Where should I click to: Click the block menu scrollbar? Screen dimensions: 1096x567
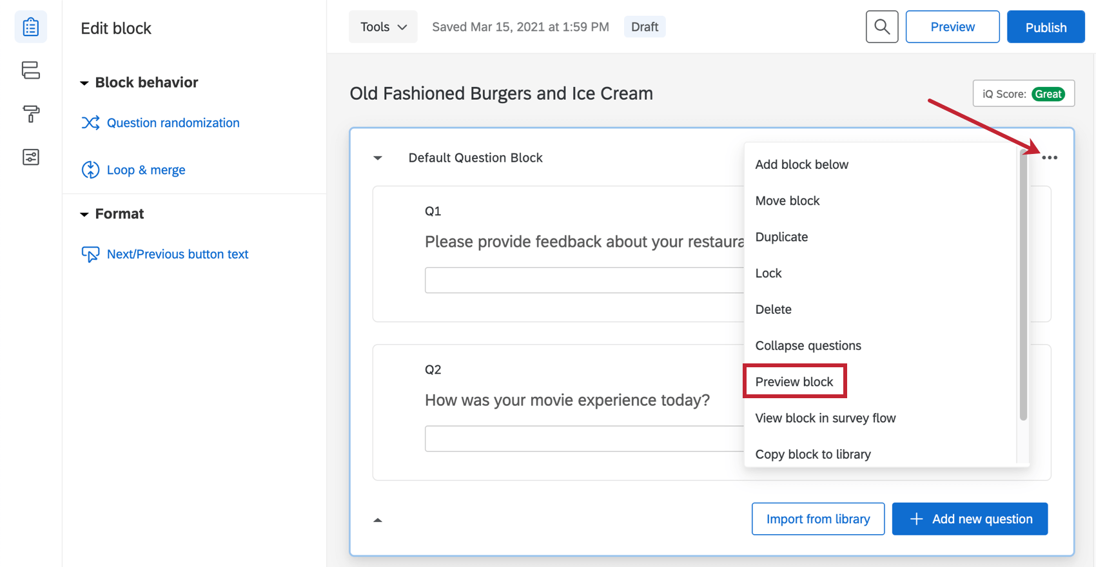[x=1023, y=283]
